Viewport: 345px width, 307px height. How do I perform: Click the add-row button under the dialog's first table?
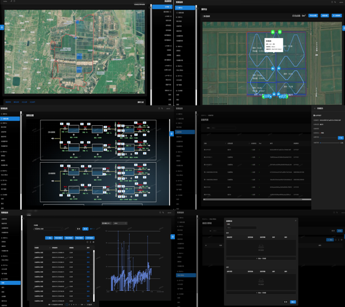[261, 259]
